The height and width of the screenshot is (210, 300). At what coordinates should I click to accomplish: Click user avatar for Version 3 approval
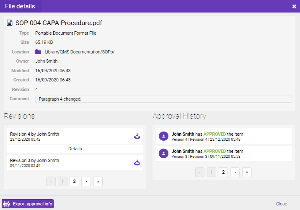click(x=163, y=153)
